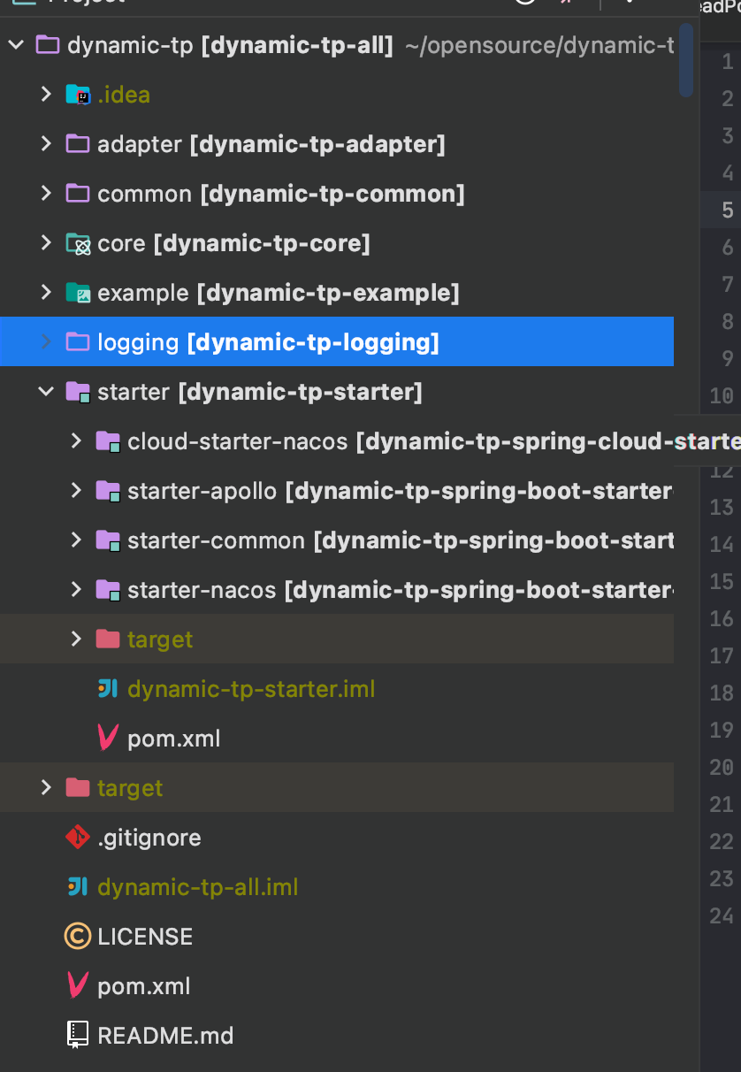Click the Maven icon of the root pom.xml
This screenshot has width=741, height=1072.
(79, 986)
